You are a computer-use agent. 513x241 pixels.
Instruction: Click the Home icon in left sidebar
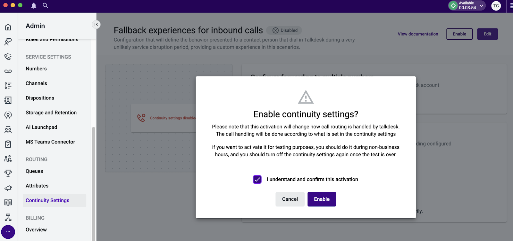pos(8,27)
